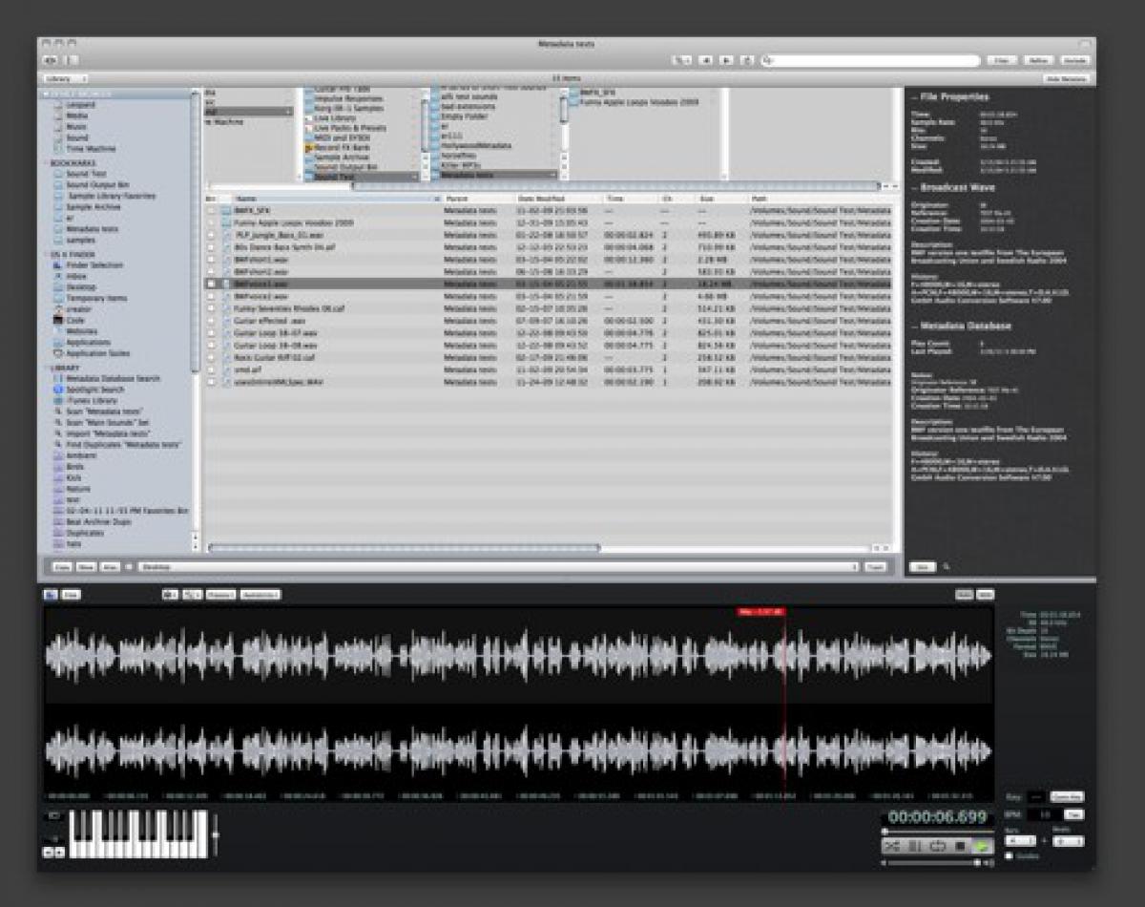Check bin box for BWFshort1.wav
Image resolution: width=1145 pixels, height=907 pixels.
(212, 260)
